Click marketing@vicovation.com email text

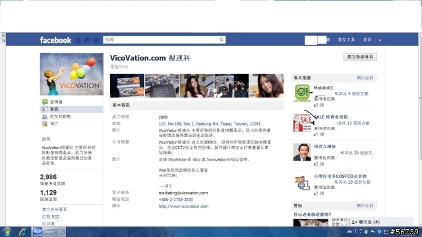coord(183,193)
